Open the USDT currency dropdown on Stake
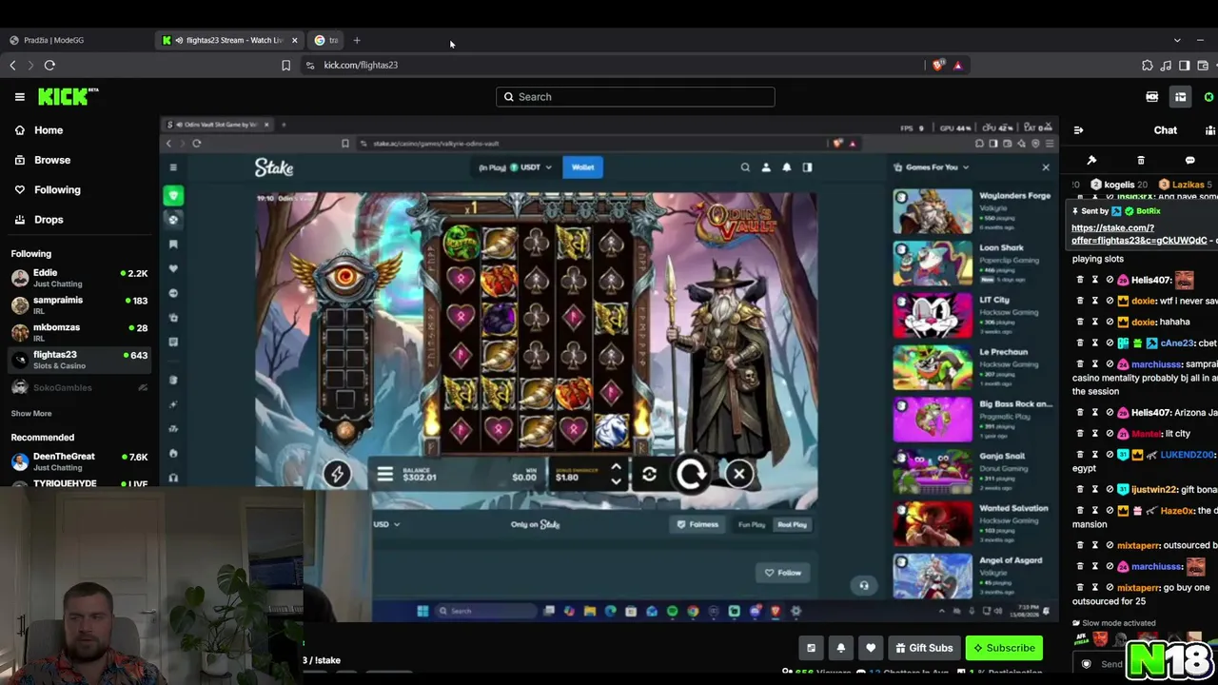 click(x=531, y=167)
